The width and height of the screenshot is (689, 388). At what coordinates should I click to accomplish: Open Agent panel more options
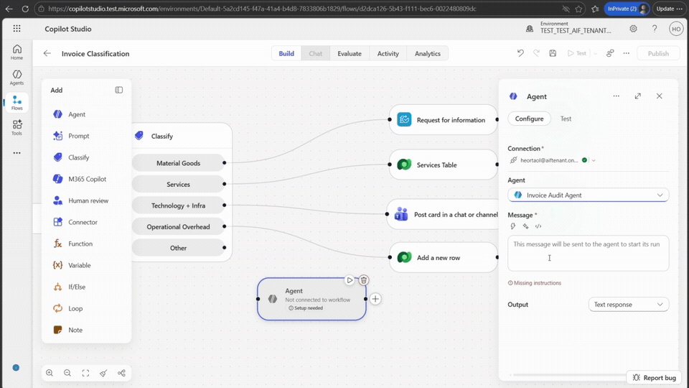pos(616,96)
